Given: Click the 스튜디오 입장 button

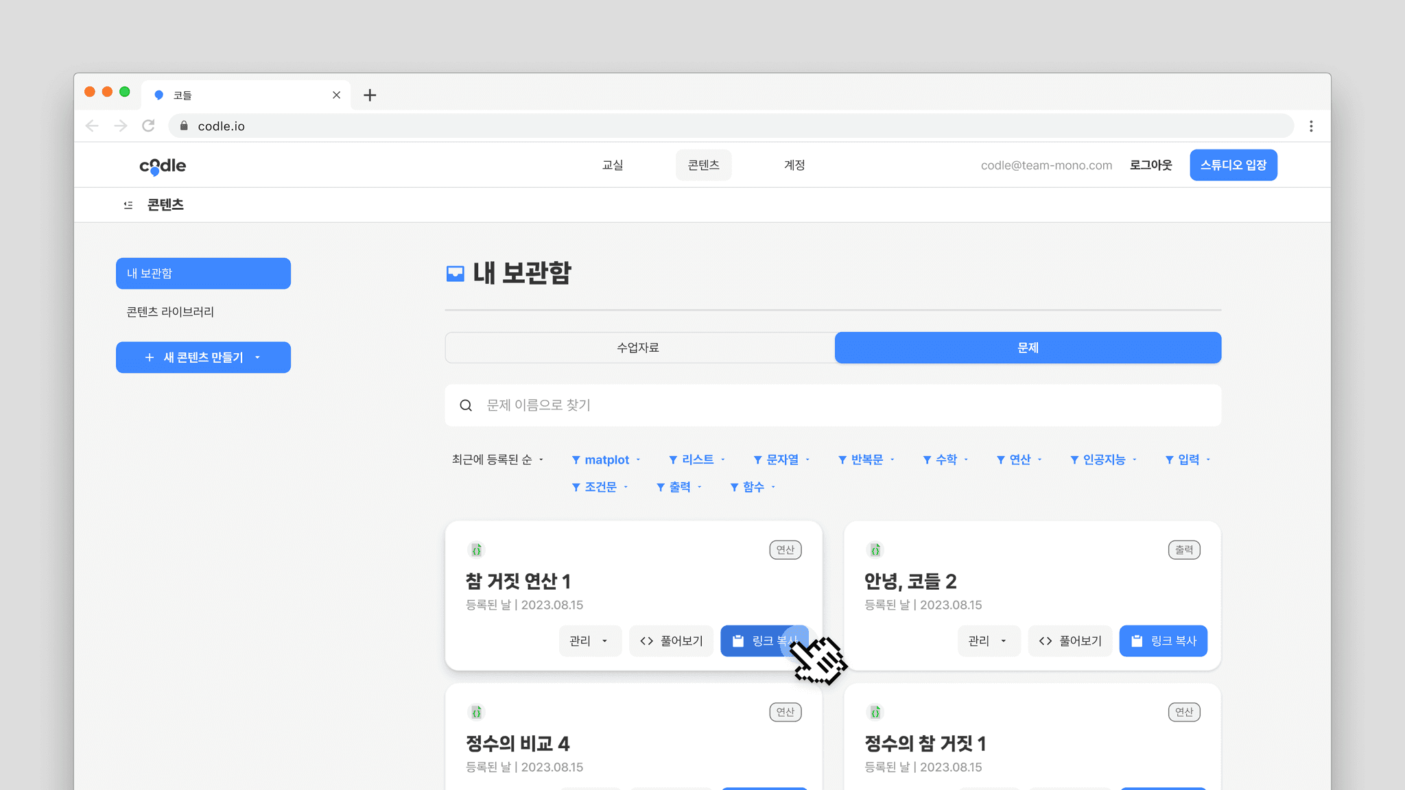Looking at the screenshot, I should coord(1233,165).
